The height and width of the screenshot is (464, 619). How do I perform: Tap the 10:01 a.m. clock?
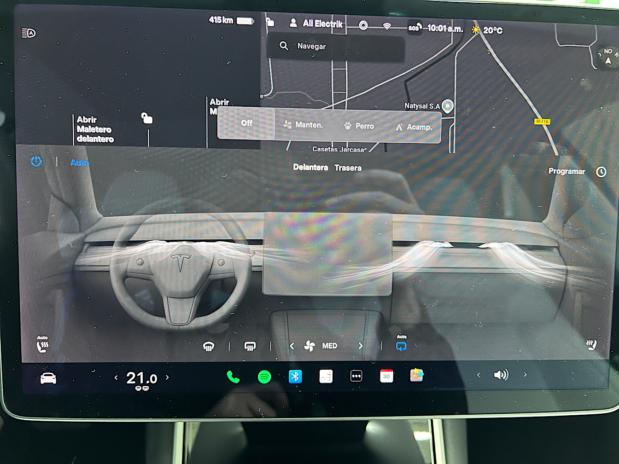445,29
